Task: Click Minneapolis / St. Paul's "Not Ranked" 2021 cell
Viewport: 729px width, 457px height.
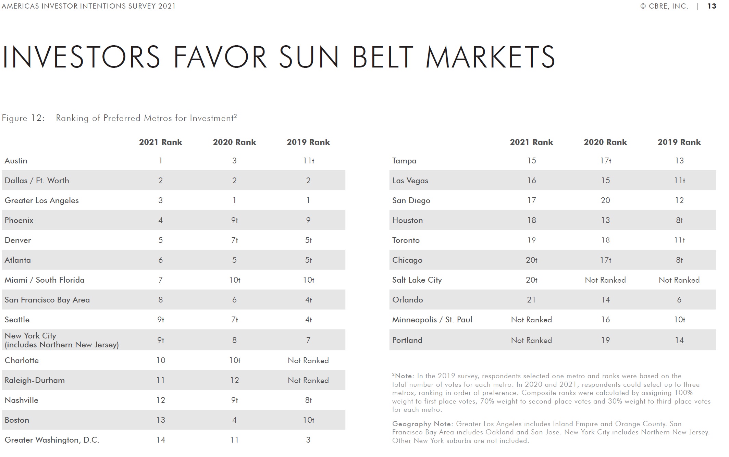Action: tap(531, 320)
